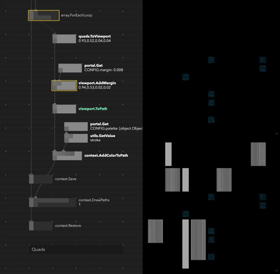
Task: Click the CONFIG.palette: [object Object value text
Action: click(x=116, y=128)
